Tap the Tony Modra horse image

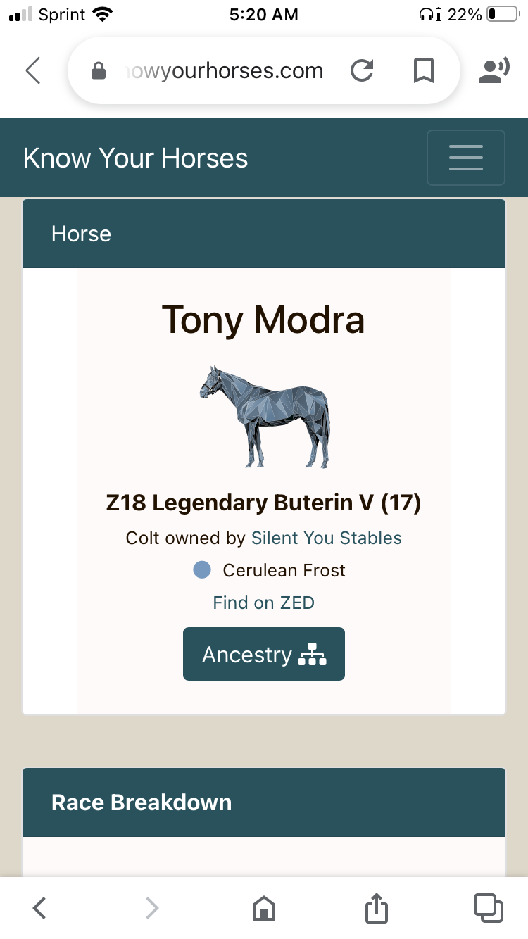coord(265,417)
